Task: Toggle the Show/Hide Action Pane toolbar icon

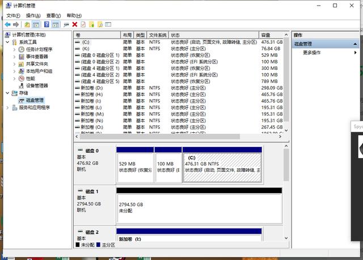Action: point(55,24)
